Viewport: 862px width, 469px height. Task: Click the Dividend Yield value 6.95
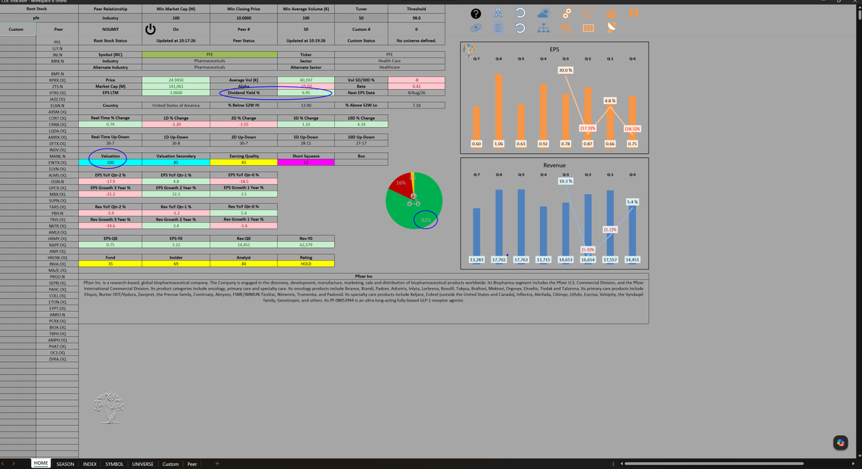coord(305,93)
